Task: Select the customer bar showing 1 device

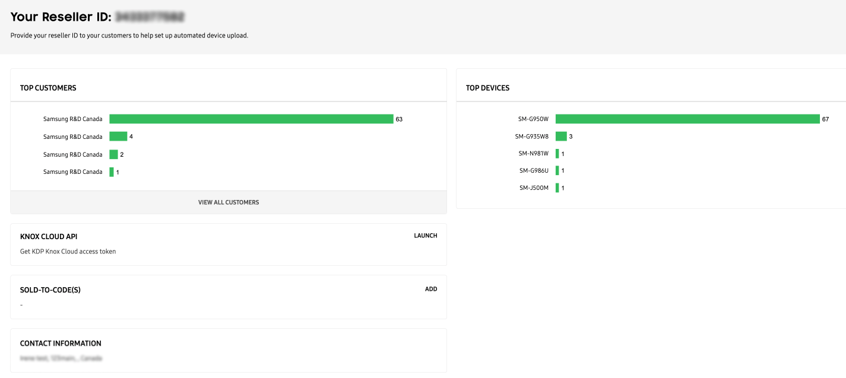Action: (112, 172)
